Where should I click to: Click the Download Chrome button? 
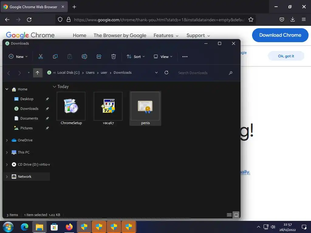pyautogui.click(x=280, y=35)
